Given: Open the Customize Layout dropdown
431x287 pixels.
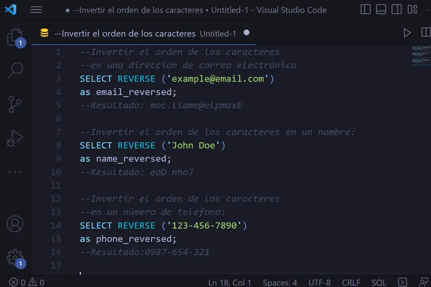Looking at the screenshot, I should click(410, 9).
